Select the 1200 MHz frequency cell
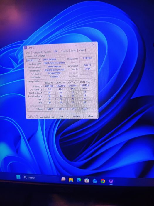 point(49,86)
